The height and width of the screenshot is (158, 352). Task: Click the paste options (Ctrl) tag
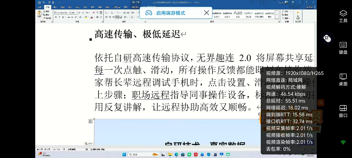(x=89, y=144)
